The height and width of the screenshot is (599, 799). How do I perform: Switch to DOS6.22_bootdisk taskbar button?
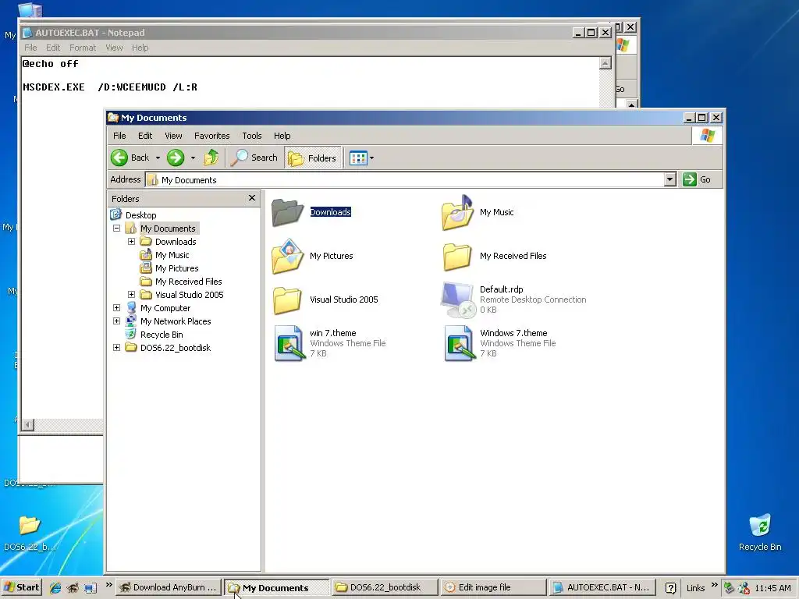pyautogui.click(x=385, y=587)
